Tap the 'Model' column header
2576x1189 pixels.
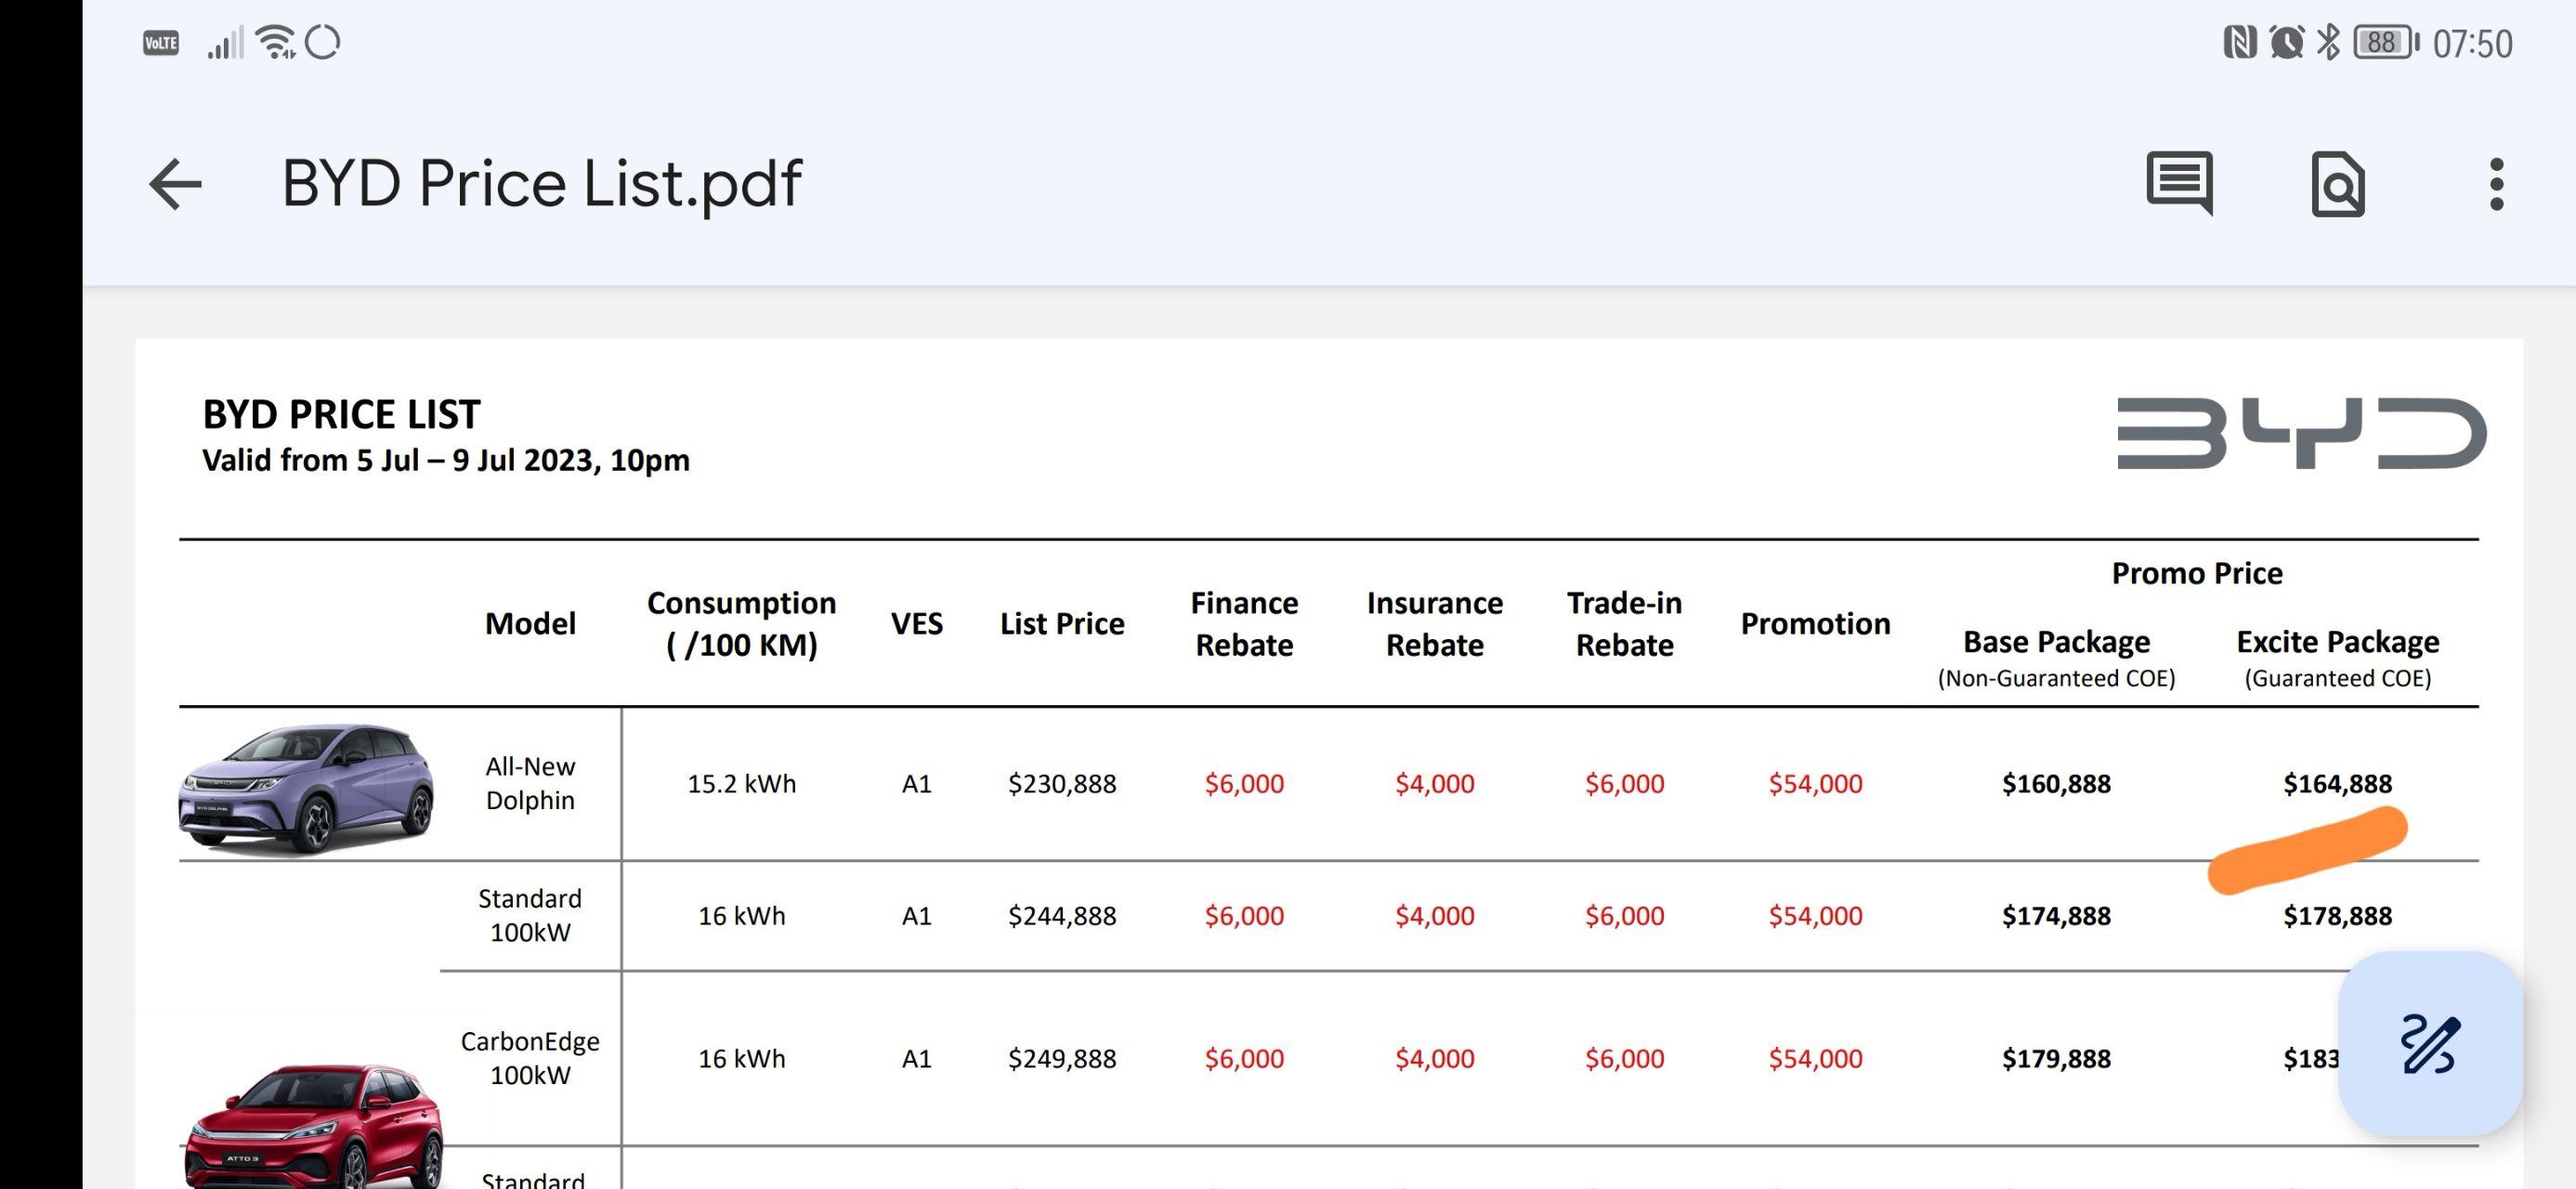pos(530,624)
